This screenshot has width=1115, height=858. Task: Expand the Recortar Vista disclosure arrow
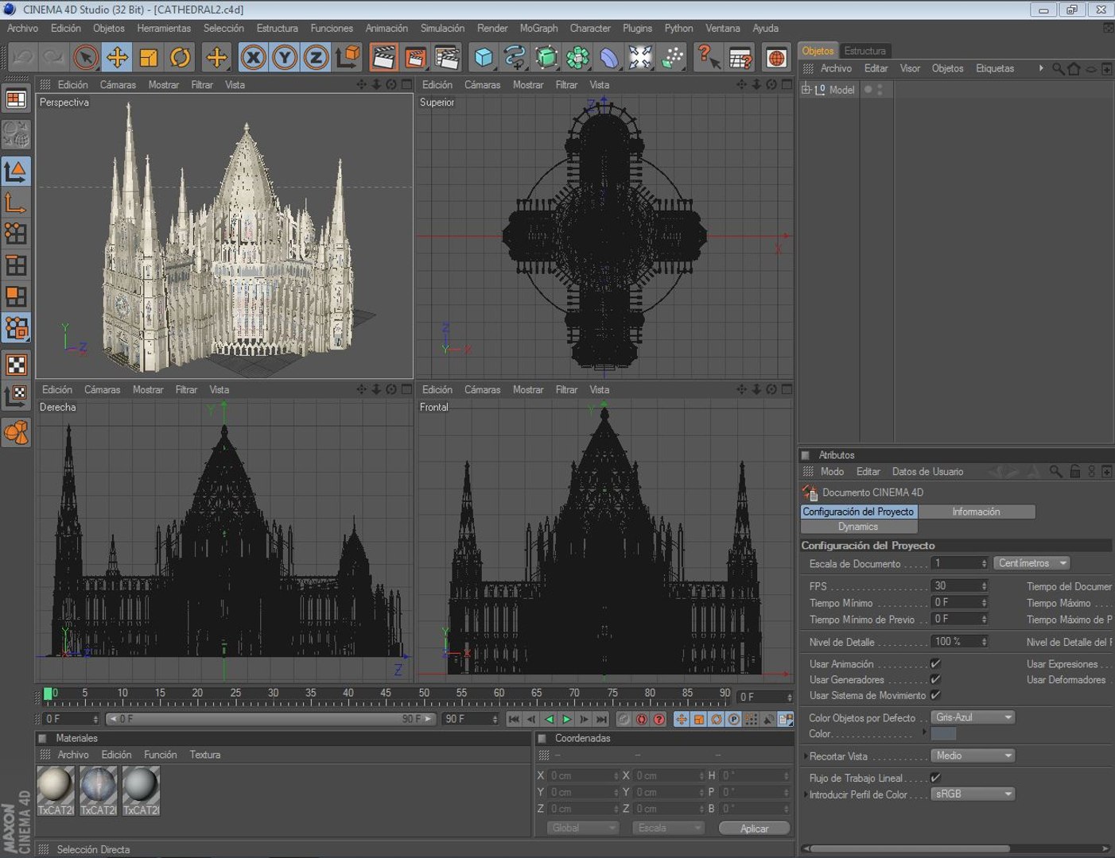[805, 756]
